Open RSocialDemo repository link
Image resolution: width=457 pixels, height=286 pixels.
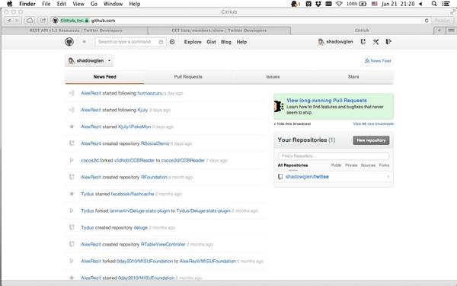point(155,143)
